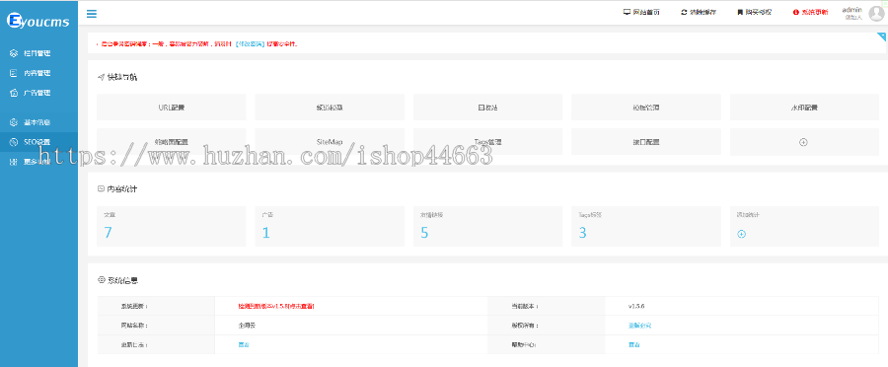Open the shortcut right of URL配置
The width and height of the screenshot is (888, 367).
tap(330, 107)
